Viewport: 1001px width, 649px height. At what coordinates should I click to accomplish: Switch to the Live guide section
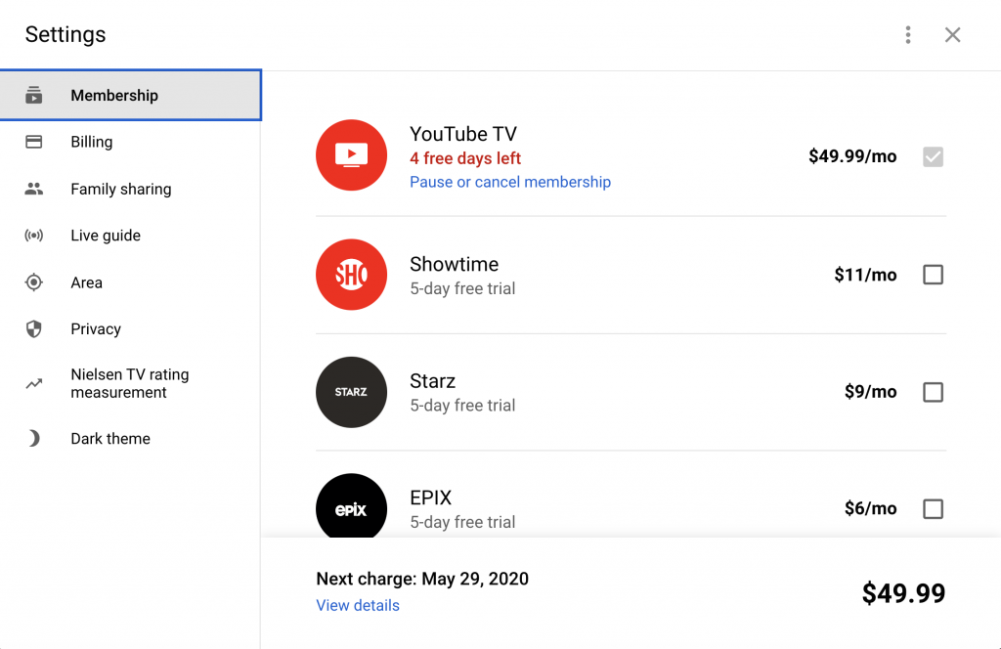131,236
